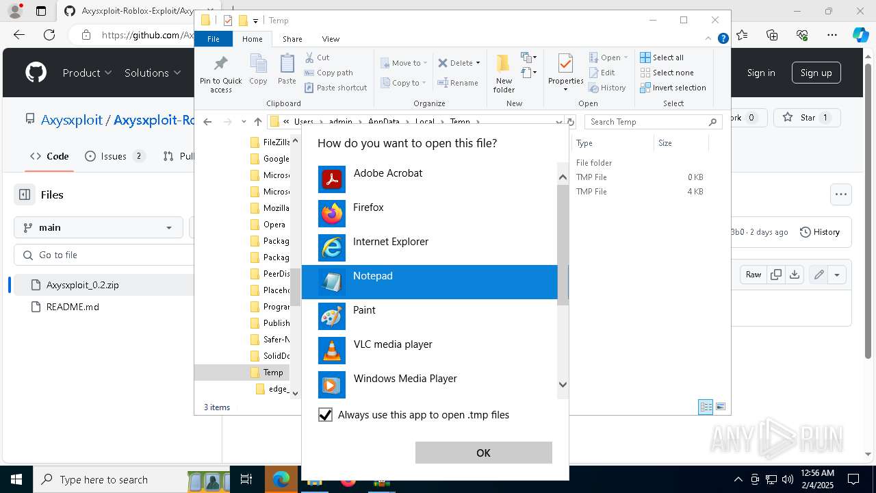Click Select all in ribbon
This screenshot has height=493, width=876.
click(x=662, y=58)
